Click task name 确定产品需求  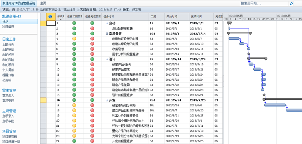click(x=121, y=70)
